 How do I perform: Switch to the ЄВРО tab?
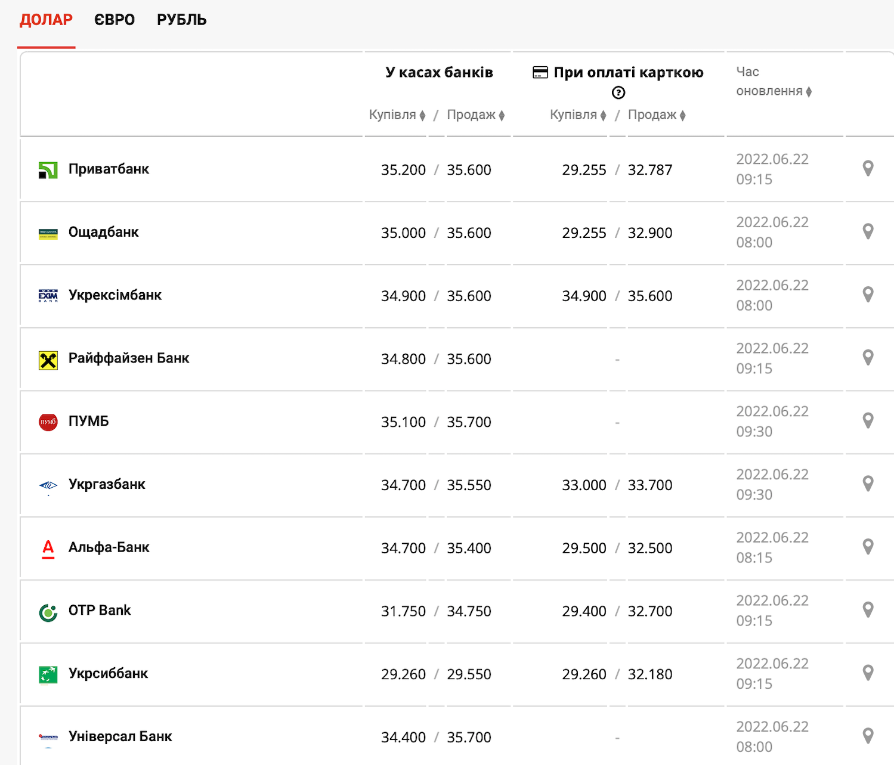tap(115, 20)
